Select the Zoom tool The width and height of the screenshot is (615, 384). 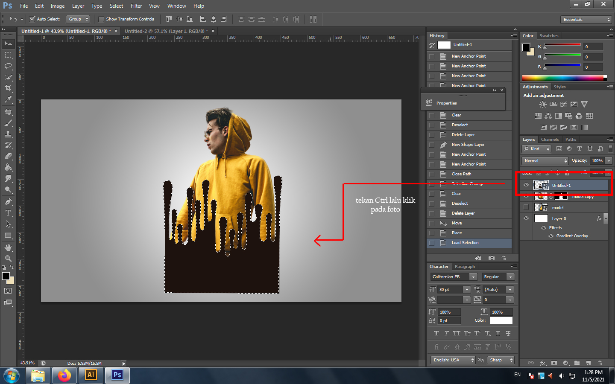point(8,259)
